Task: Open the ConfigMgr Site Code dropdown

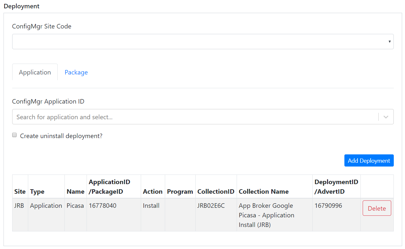Action: click(x=203, y=42)
